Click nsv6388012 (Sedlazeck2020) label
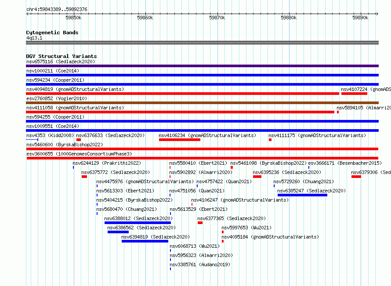 pos(138,218)
